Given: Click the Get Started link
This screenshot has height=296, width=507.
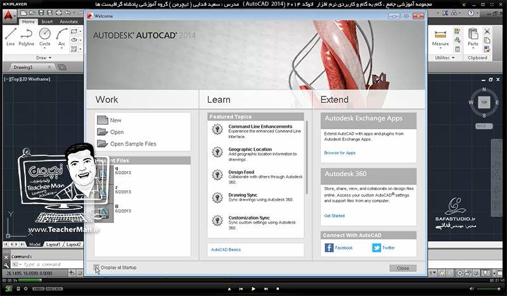Looking at the screenshot, I should click(335, 216).
